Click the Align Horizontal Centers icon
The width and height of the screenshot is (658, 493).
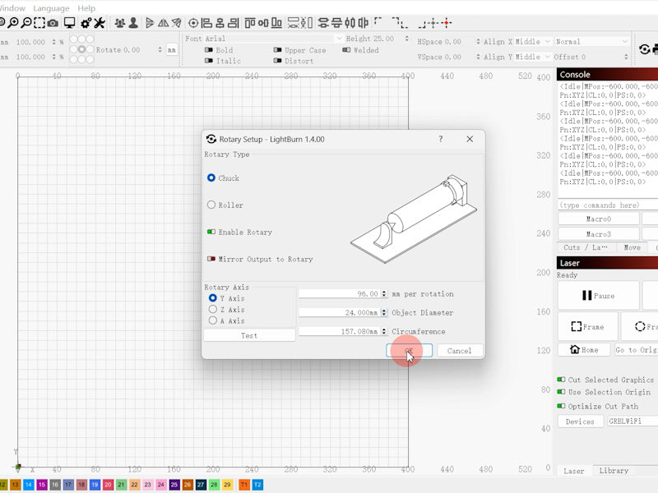pos(220,23)
